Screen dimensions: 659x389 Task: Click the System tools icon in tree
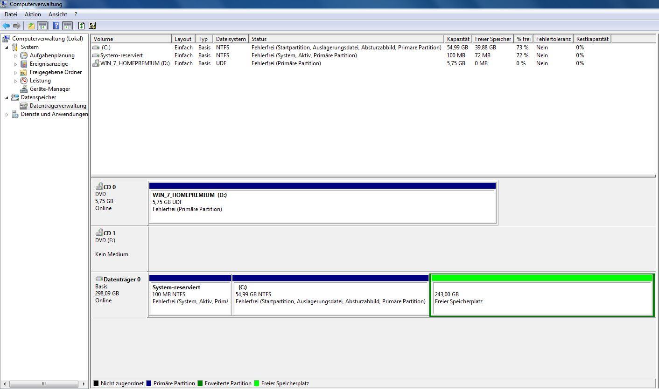click(15, 47)
